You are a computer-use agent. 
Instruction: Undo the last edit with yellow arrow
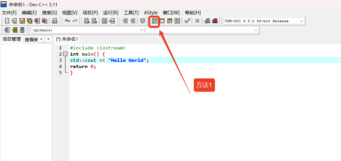[67, 21]
